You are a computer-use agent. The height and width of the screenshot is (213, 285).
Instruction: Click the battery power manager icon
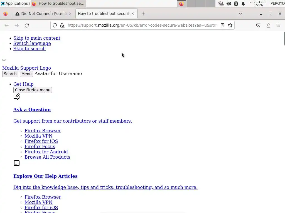[236, 3]
